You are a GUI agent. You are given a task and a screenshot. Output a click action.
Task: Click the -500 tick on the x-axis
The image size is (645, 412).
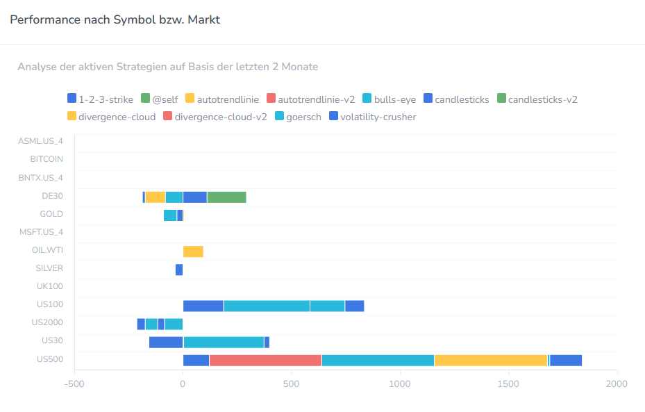click(74, 384)
